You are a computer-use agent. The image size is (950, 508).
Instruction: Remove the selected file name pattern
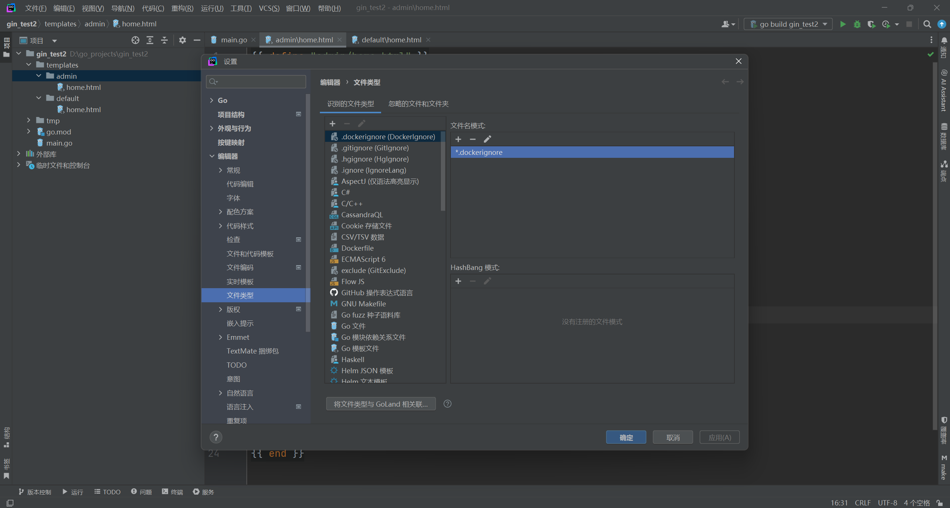coord(473,139)
